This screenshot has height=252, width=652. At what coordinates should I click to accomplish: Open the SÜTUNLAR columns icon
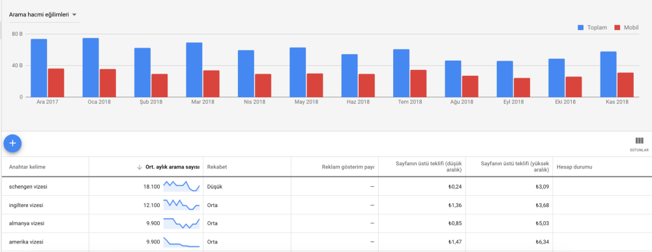click(639, 144)
